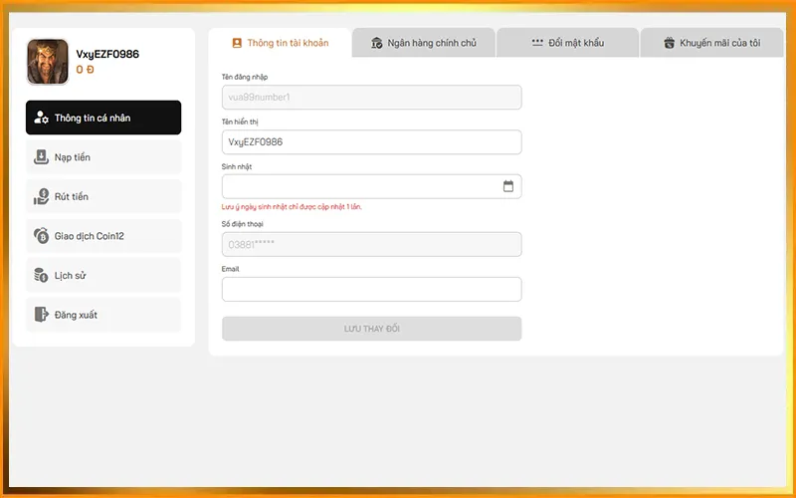
Task: Click the history coins-clock icon
Action: (x=41, y=276)
